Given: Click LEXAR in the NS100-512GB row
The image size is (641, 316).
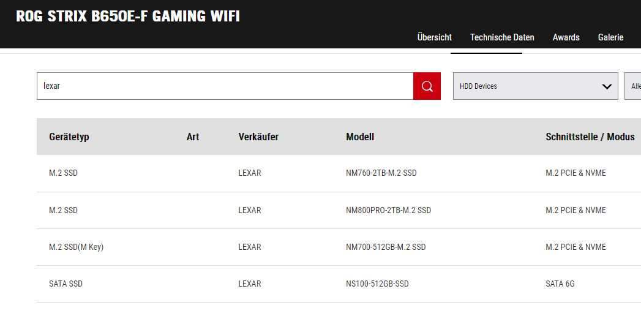Looking at the screenshot, I should (x=250, y=284).
